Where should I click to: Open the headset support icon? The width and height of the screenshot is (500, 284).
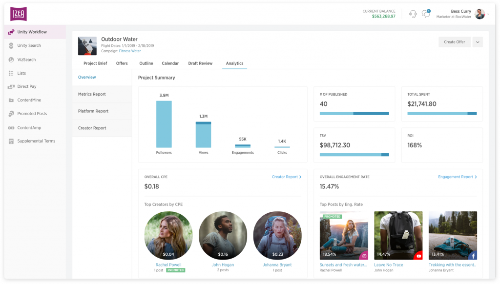tap(413, 14)
